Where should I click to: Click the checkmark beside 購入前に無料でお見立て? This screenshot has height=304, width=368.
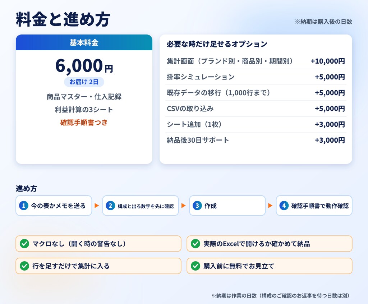195,266
